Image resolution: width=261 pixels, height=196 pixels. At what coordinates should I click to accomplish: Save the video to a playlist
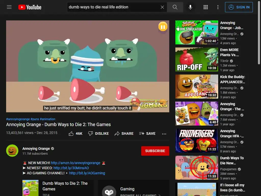(x=147, y=133)
